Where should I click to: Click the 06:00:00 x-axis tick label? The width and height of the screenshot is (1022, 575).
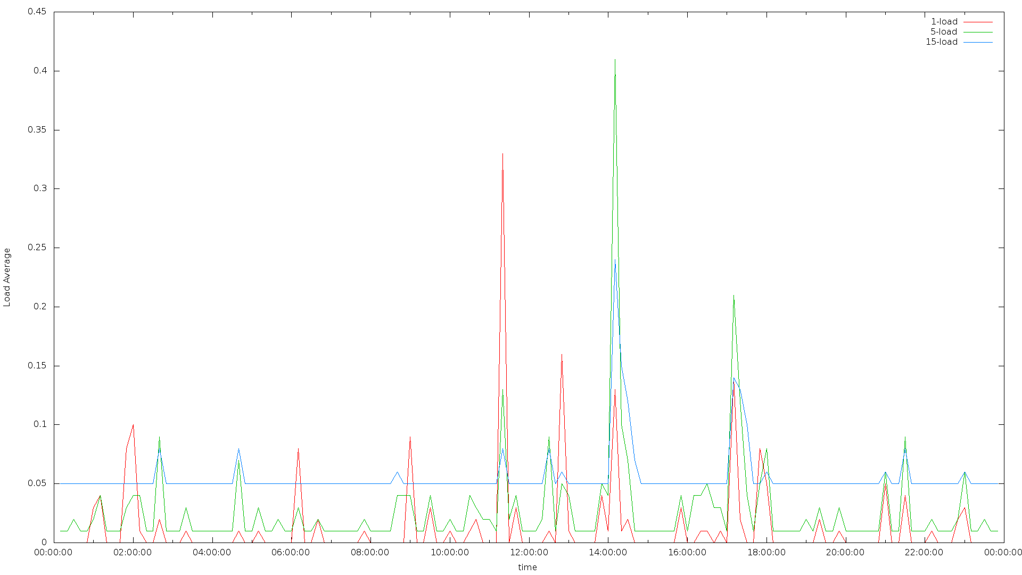click(291, 553)
